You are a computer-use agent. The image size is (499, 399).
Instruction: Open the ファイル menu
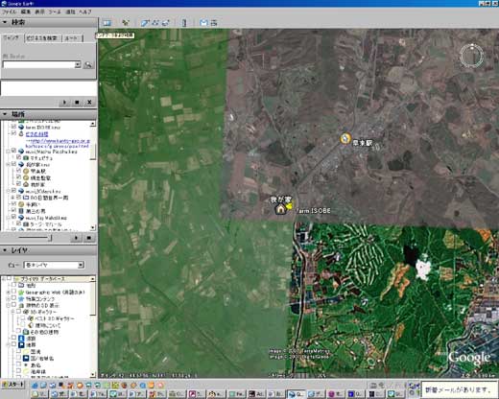coord(9,12)
